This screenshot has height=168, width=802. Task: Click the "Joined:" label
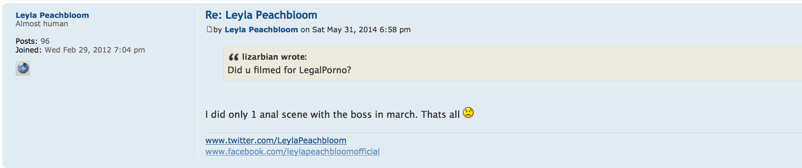[x=28, y=50]
